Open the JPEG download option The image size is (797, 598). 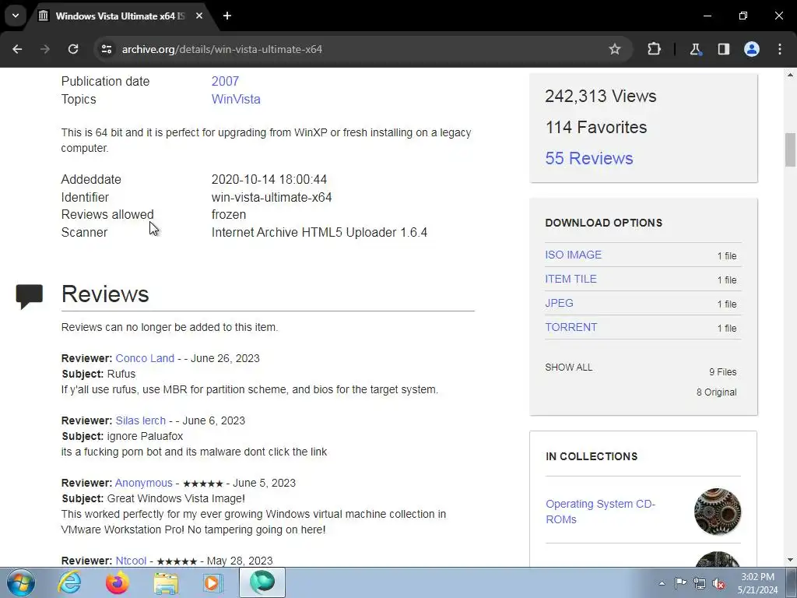pyautogui.click(x=559, y=303)
